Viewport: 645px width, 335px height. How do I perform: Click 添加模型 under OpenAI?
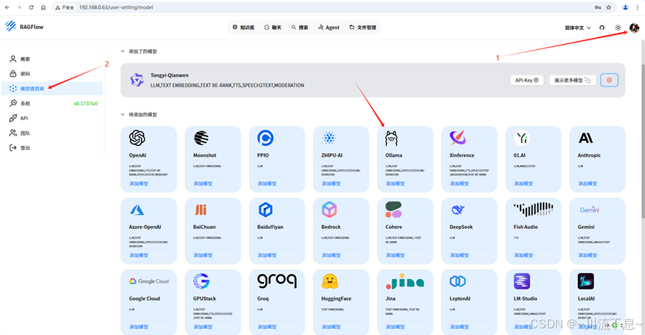click(139, 184)
